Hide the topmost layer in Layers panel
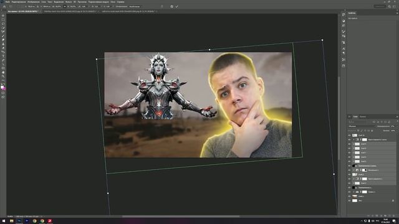The image size is (399, 224). click(x=349, y=136)
